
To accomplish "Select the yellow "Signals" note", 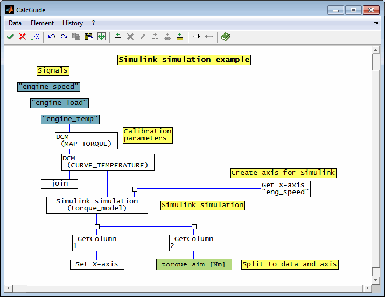I will pyautogui.click(x=53, y=71).
